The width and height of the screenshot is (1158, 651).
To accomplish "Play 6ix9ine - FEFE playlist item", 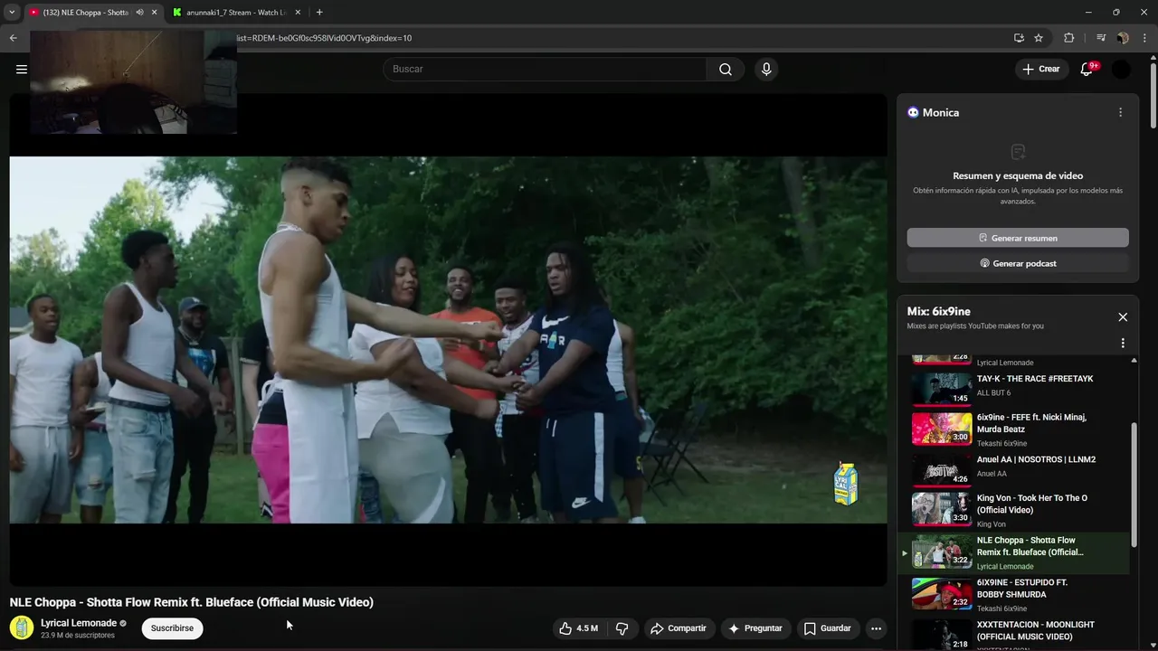I will tap(1013, 429).
